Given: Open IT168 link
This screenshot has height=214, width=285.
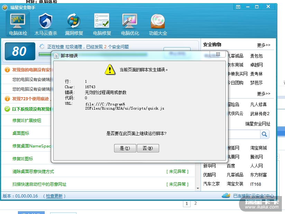Looking at the screenshot, I should (x=256, y=184).
